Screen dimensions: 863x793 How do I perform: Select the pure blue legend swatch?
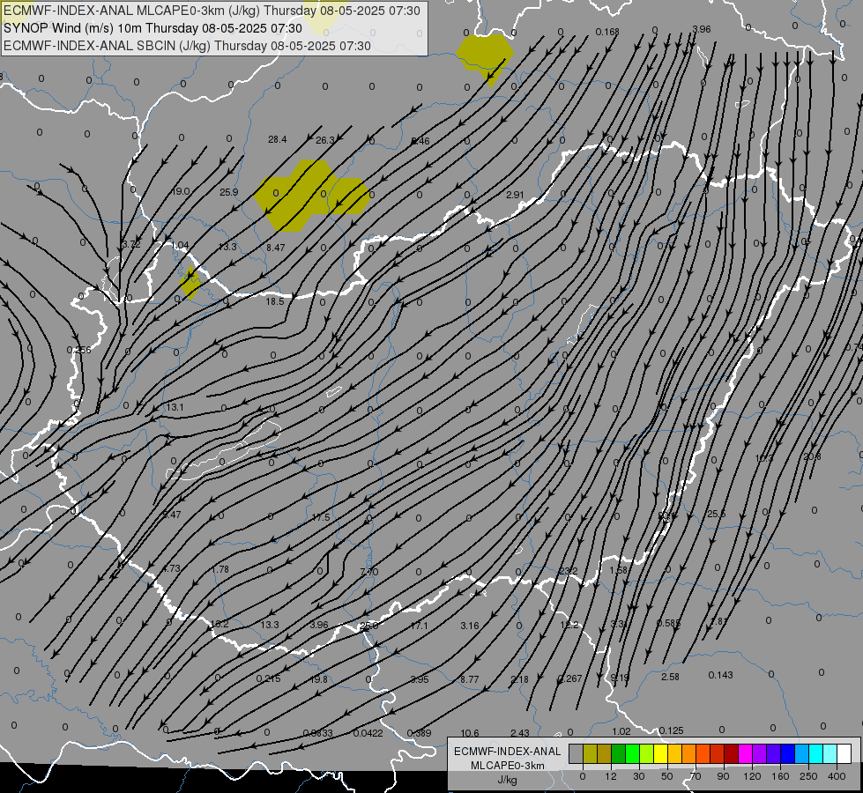[787, 753]
